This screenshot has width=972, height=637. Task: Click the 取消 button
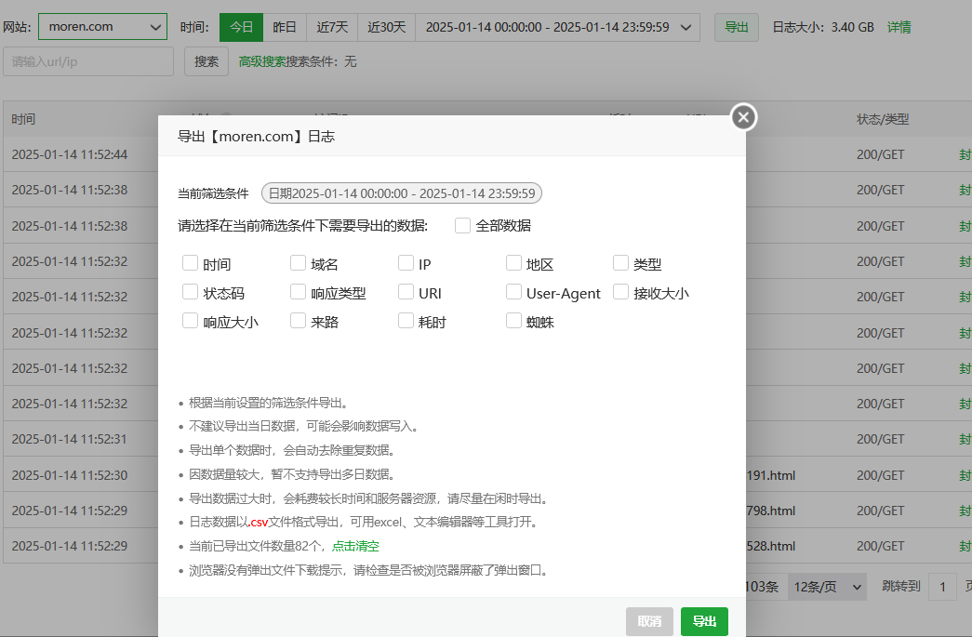click(x=649, y=621)
